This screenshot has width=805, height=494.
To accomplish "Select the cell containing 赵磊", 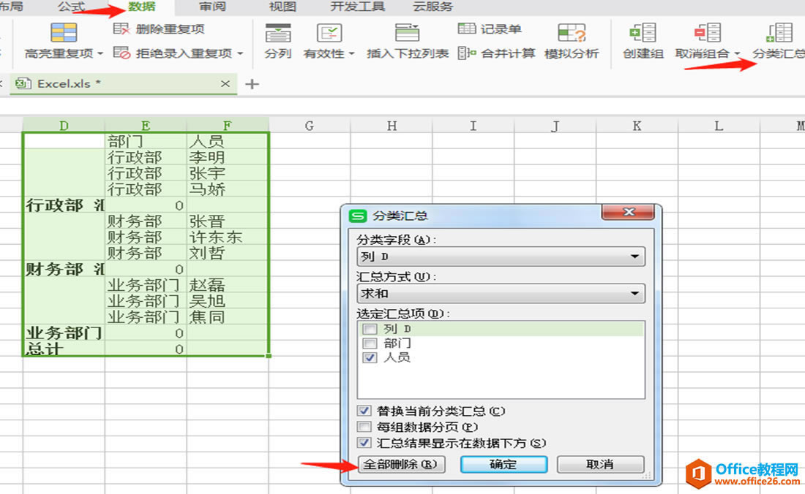I will (x=228, y=285).
